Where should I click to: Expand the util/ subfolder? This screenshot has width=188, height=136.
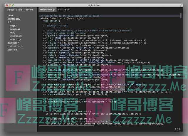pyautogui.click(x=13, y=33)
